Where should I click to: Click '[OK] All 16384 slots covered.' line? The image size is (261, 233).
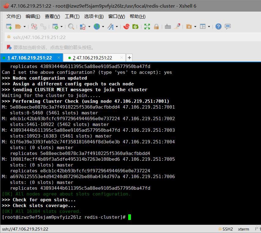[x=42, y=211]
